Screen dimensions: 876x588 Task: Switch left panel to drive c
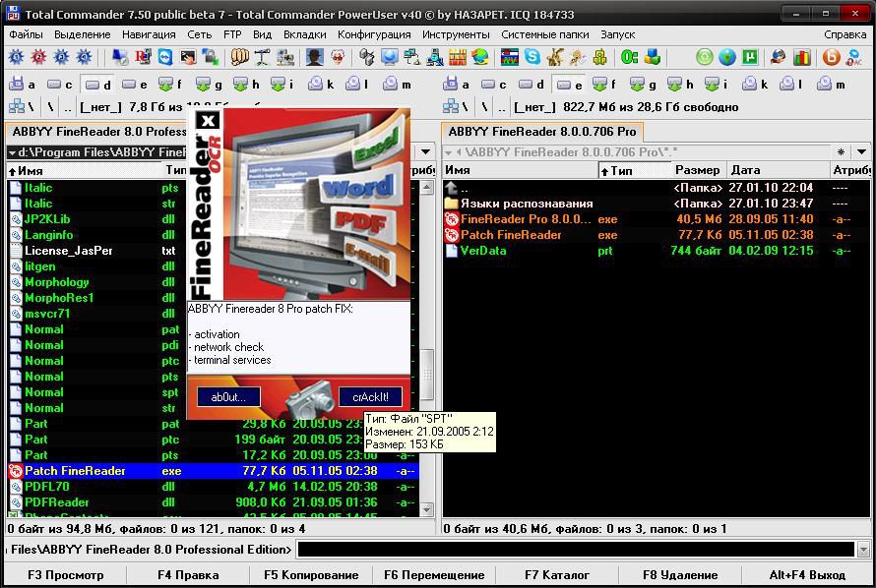60,85
